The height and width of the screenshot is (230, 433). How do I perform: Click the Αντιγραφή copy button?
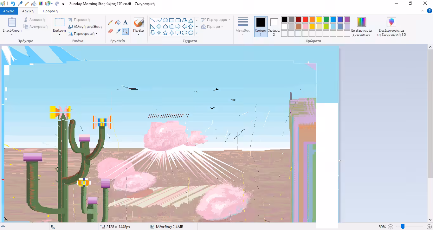point(36,27)
